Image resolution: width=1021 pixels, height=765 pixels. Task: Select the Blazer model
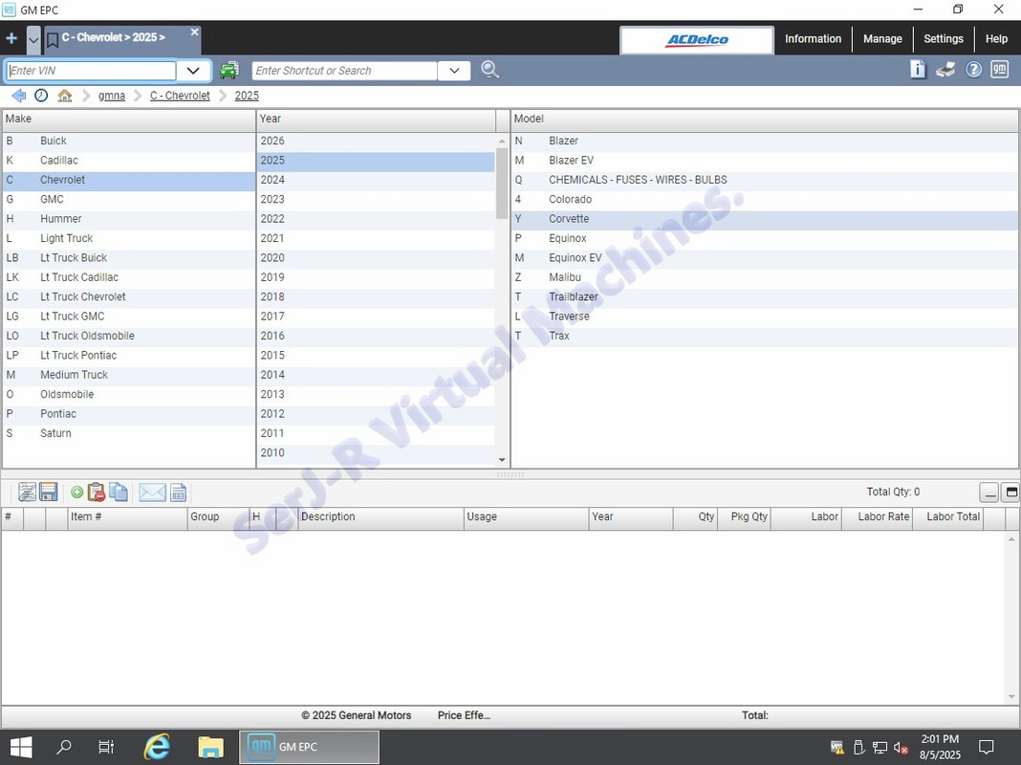[x=765, y=141]
